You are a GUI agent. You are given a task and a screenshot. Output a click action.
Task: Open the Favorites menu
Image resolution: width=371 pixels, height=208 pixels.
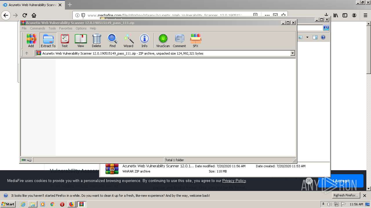tap(66, 28)
